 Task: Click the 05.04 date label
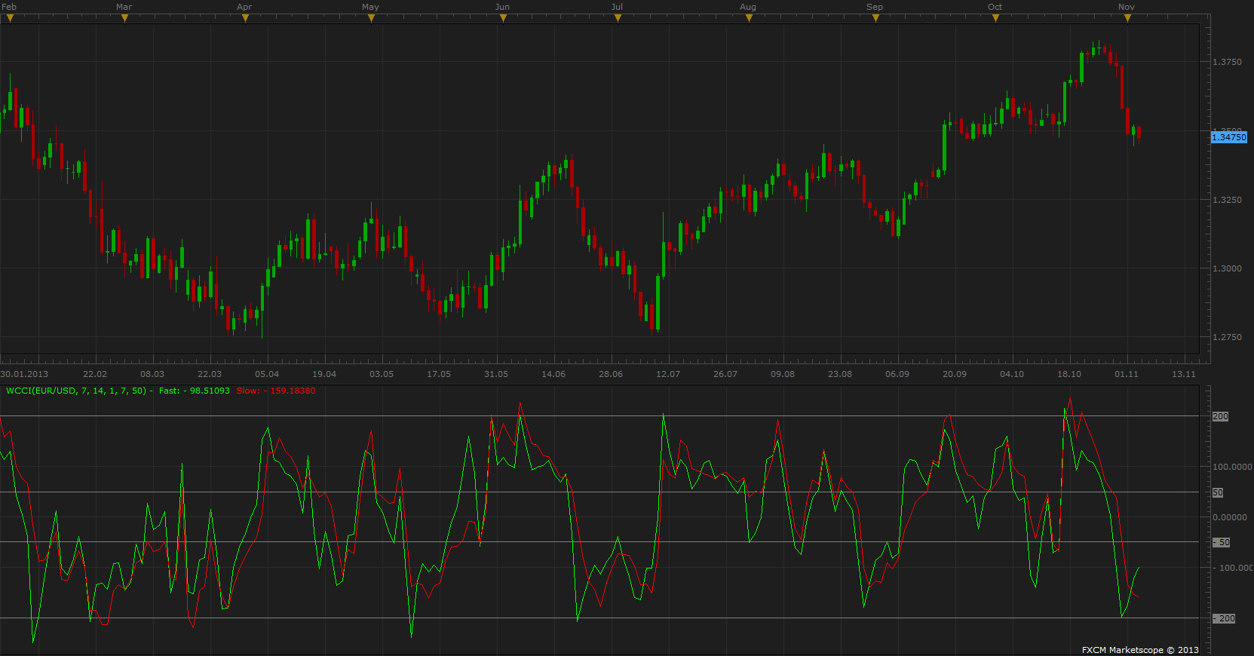(267, 374)
